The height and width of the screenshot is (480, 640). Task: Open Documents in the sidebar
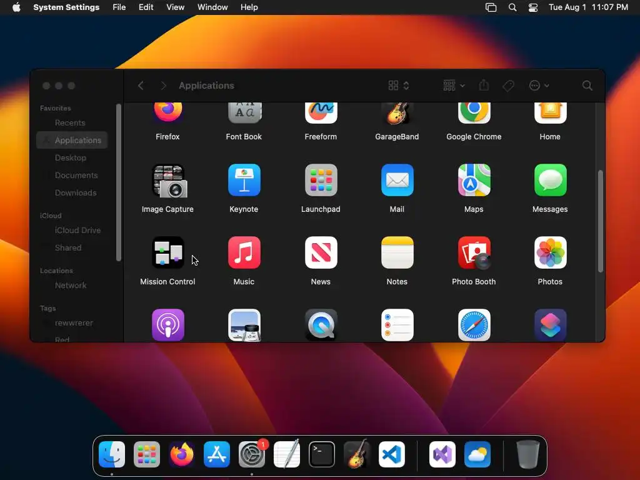pos(76,175)
